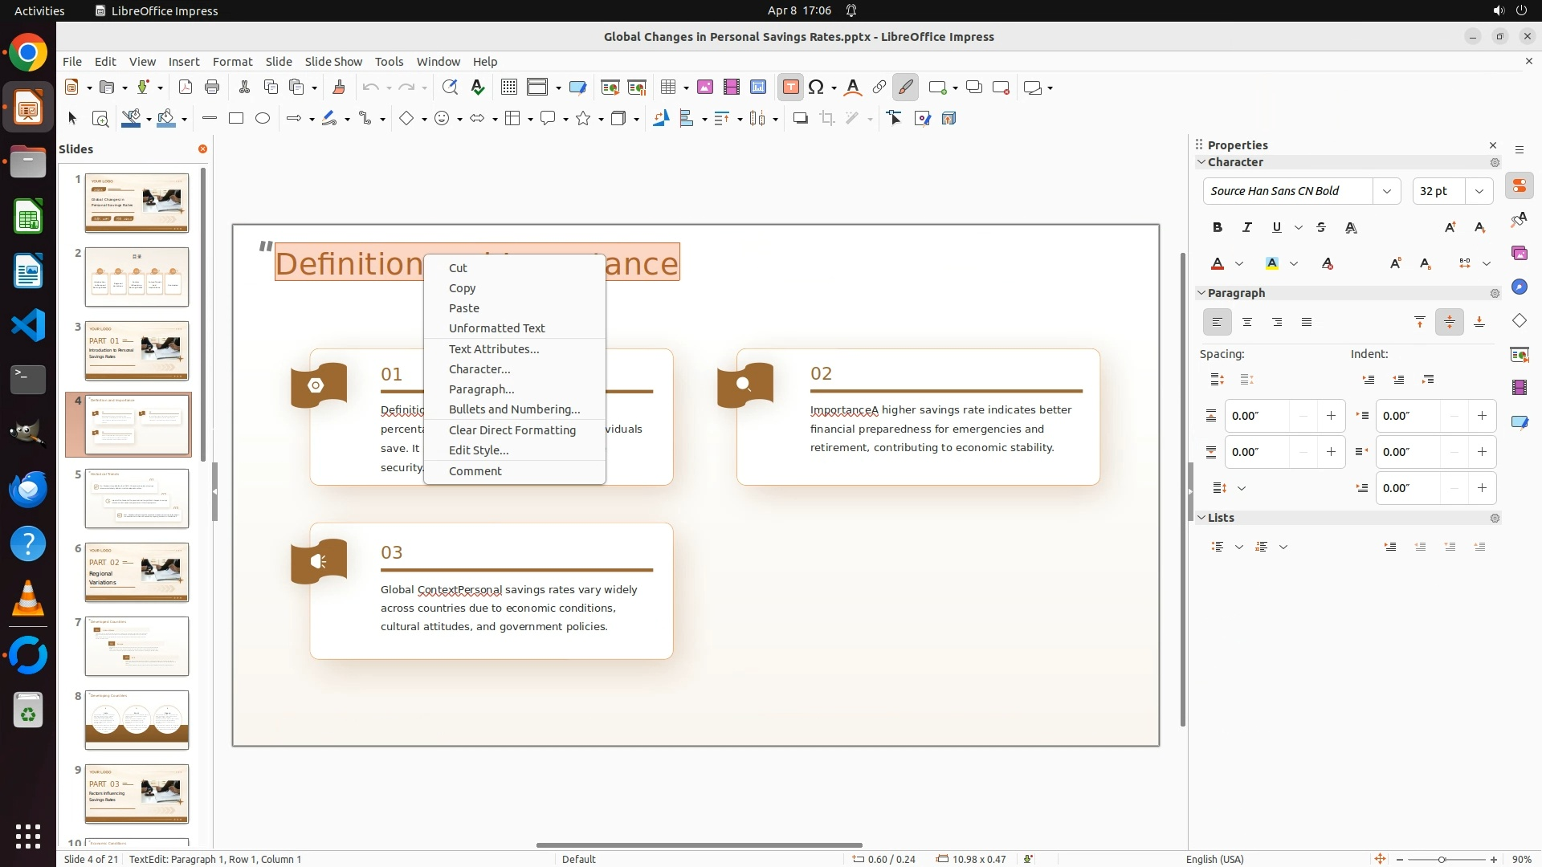Viewport: 1542px width, 867px height.
Task: Open the Slide Show menu
Action: pyautogui.click(x=333, y=62)
